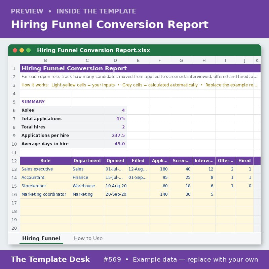
Task: Select column G header
Action: click(181, 60)
